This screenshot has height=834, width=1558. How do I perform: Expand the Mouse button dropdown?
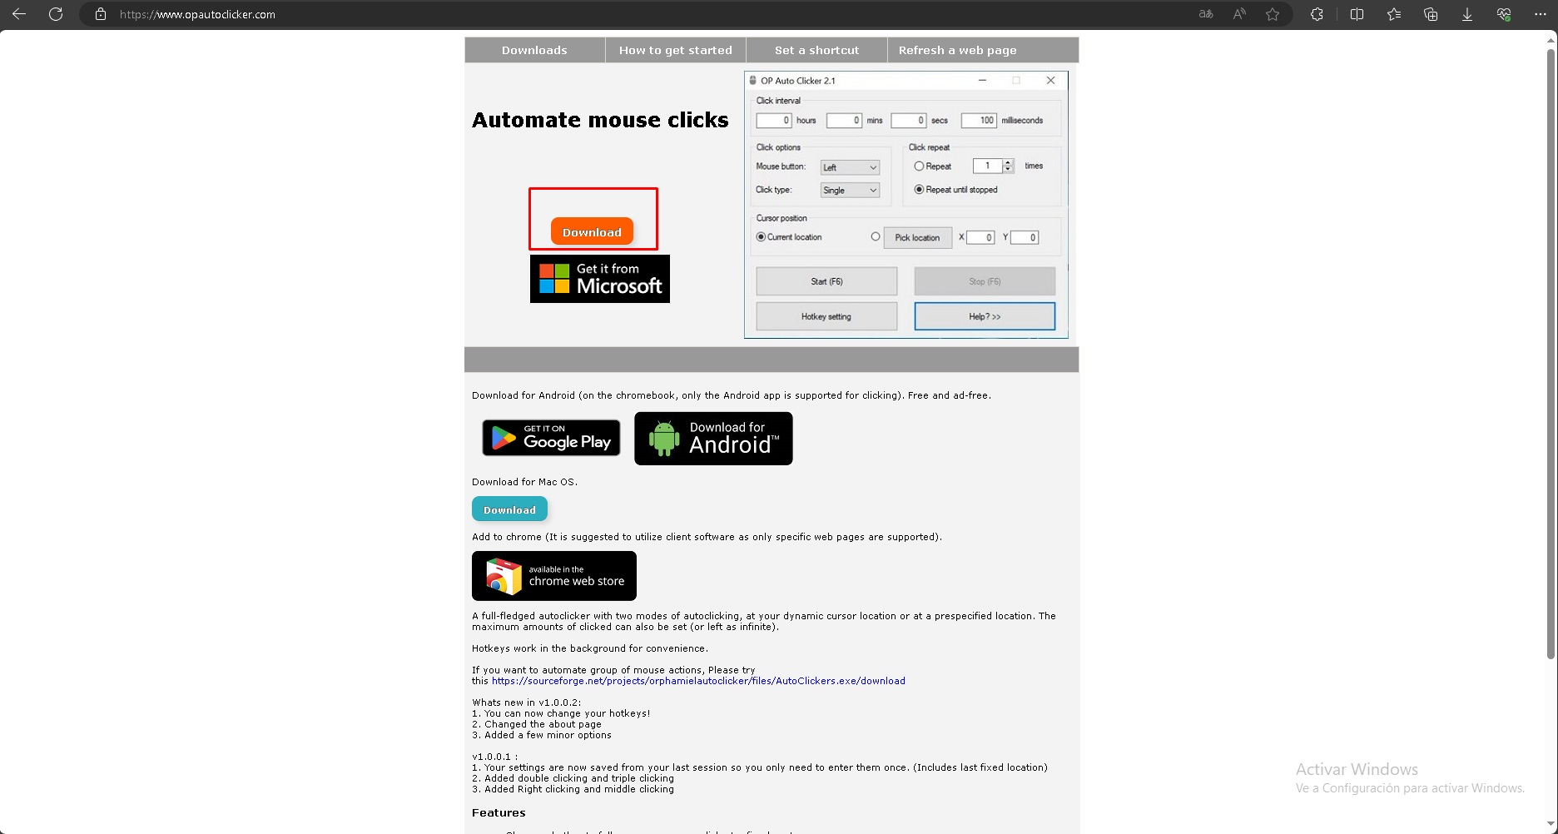pyautogui.click(x=850, y=167)
